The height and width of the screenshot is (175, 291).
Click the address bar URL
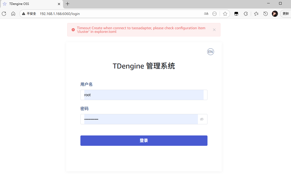pos(60,14)
